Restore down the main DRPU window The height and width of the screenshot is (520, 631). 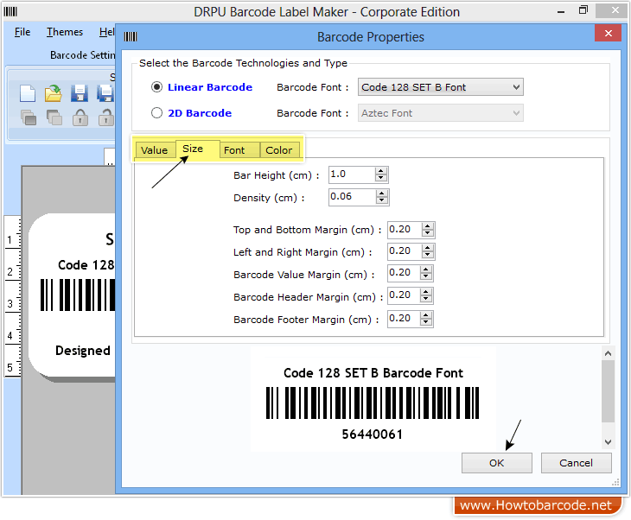click(583, 10)
